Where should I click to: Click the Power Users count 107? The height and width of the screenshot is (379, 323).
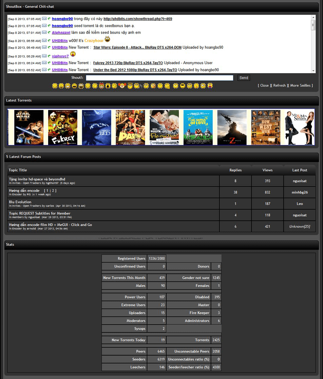click(x=162, y=297)
